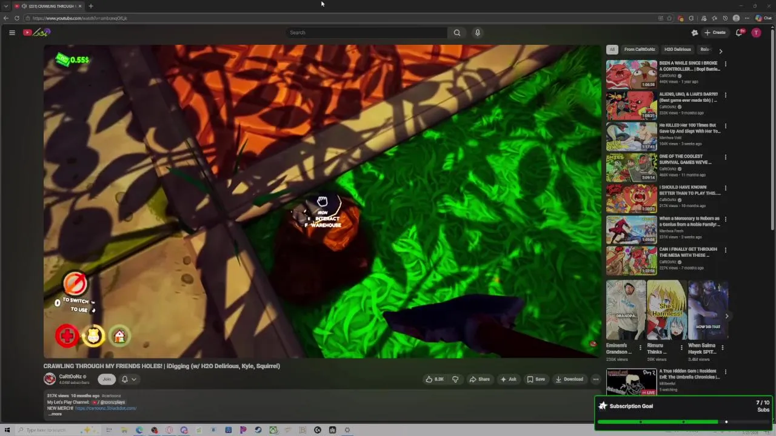The width and height of the screenshot is (776, 436).
Task: Open options for ALIENS, UNO video
Action: click(x=725, y=95)
